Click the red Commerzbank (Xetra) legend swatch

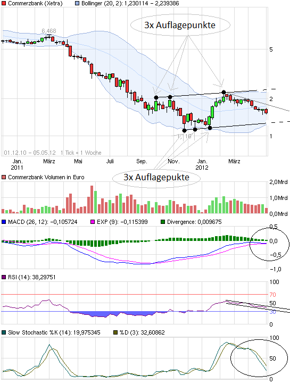point(4,3)
